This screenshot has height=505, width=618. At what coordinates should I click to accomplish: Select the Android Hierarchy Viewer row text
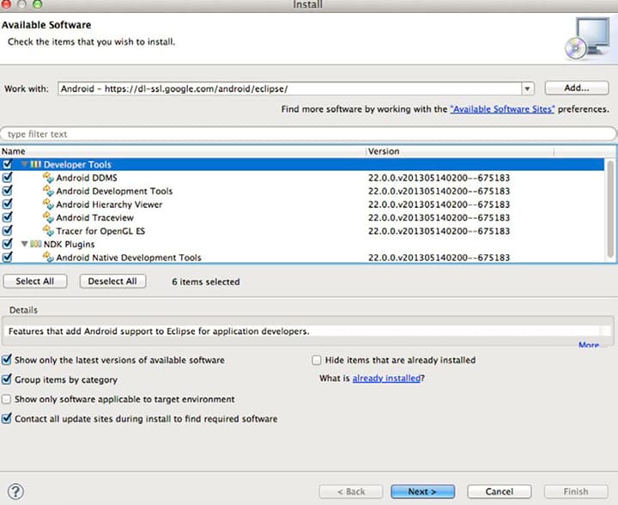pyautogui.click(x=109, y=204)
